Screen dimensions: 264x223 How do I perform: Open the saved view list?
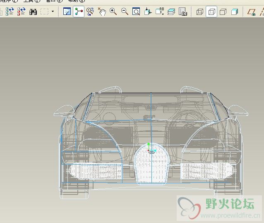160,12
